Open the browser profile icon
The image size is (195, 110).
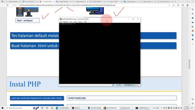tap(187, 5)
